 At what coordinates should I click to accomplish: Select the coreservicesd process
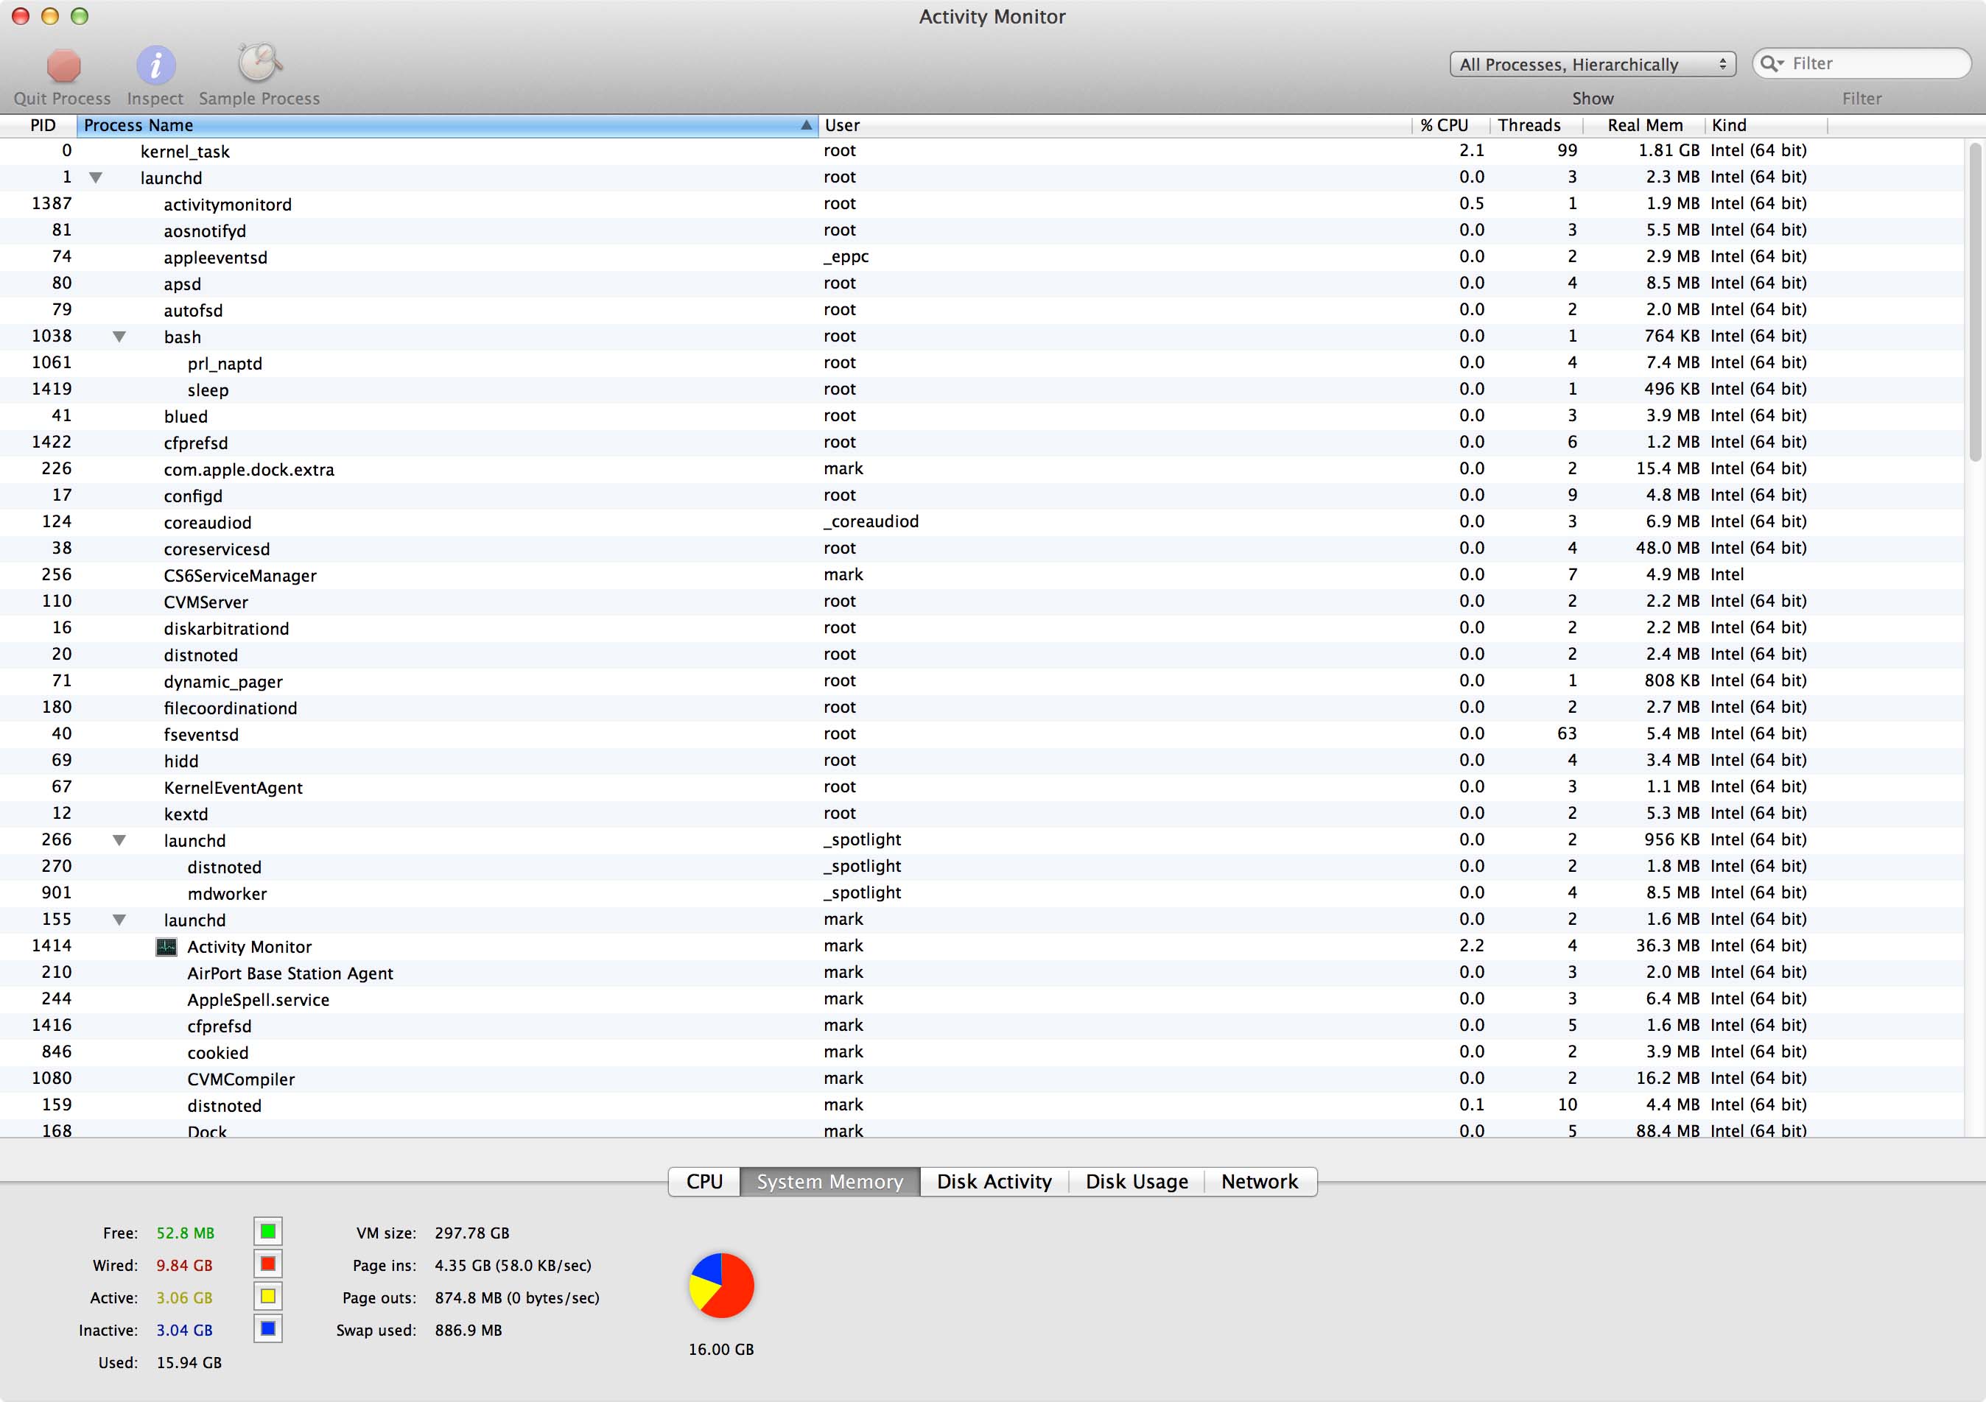pyautogui.click(x=982, y=549)
